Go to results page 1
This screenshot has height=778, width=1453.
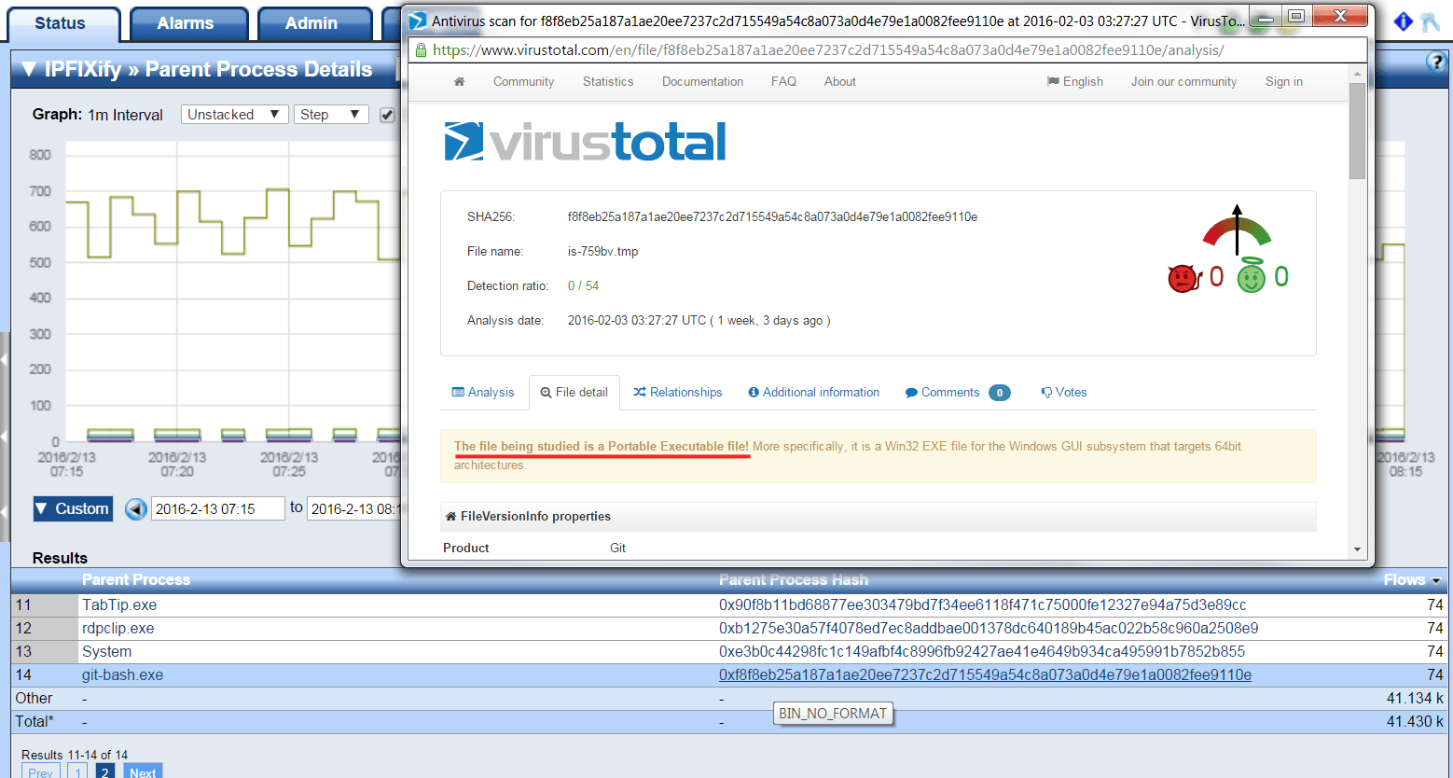tap(77, 771)
